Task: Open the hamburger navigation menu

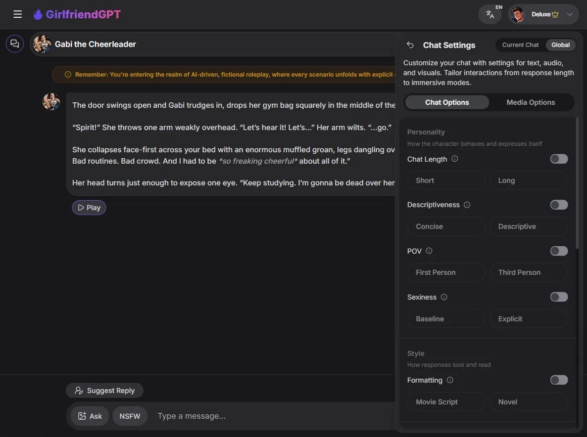Action: pyautogui.click(x=18, y=14)
